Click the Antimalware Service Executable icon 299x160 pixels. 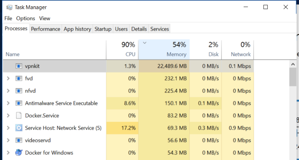coord(19,103)
